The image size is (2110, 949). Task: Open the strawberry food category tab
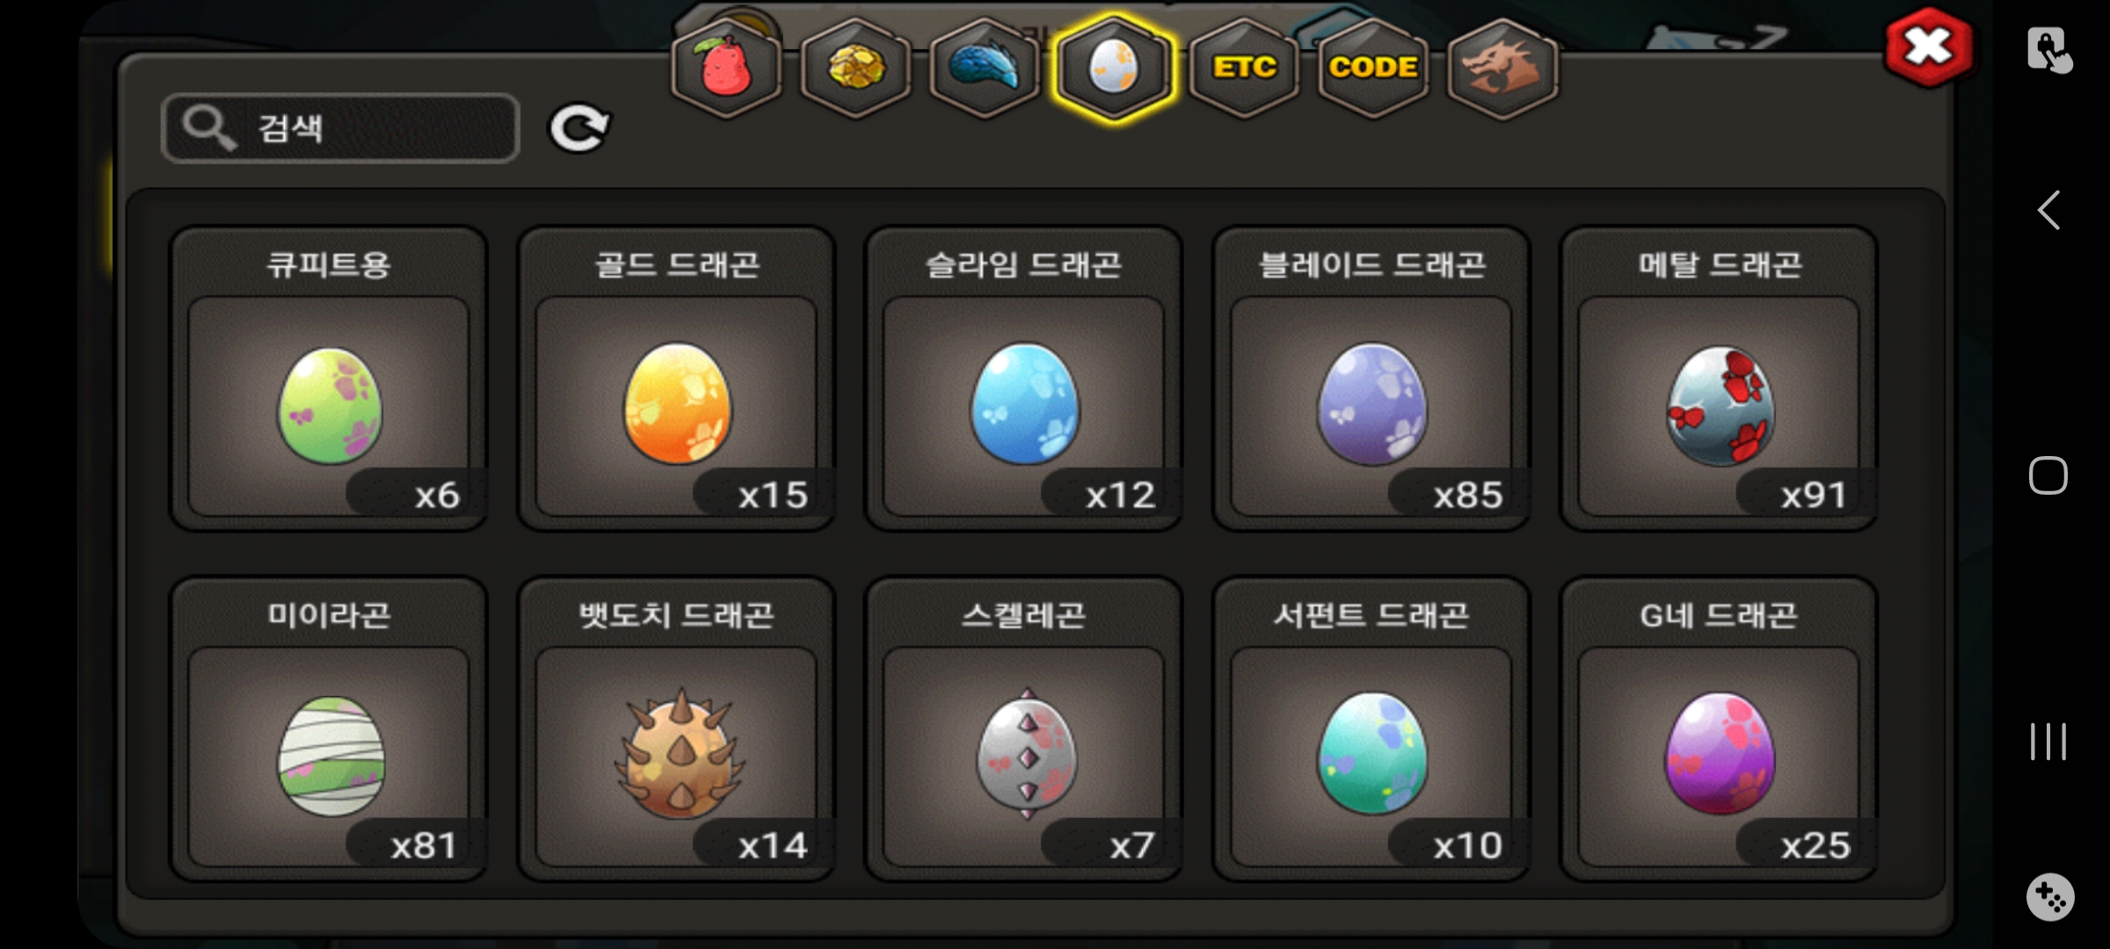[x=726, y=69]
